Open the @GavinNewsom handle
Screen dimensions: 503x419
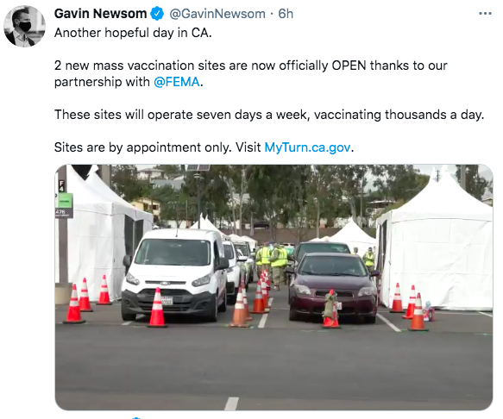217,14
